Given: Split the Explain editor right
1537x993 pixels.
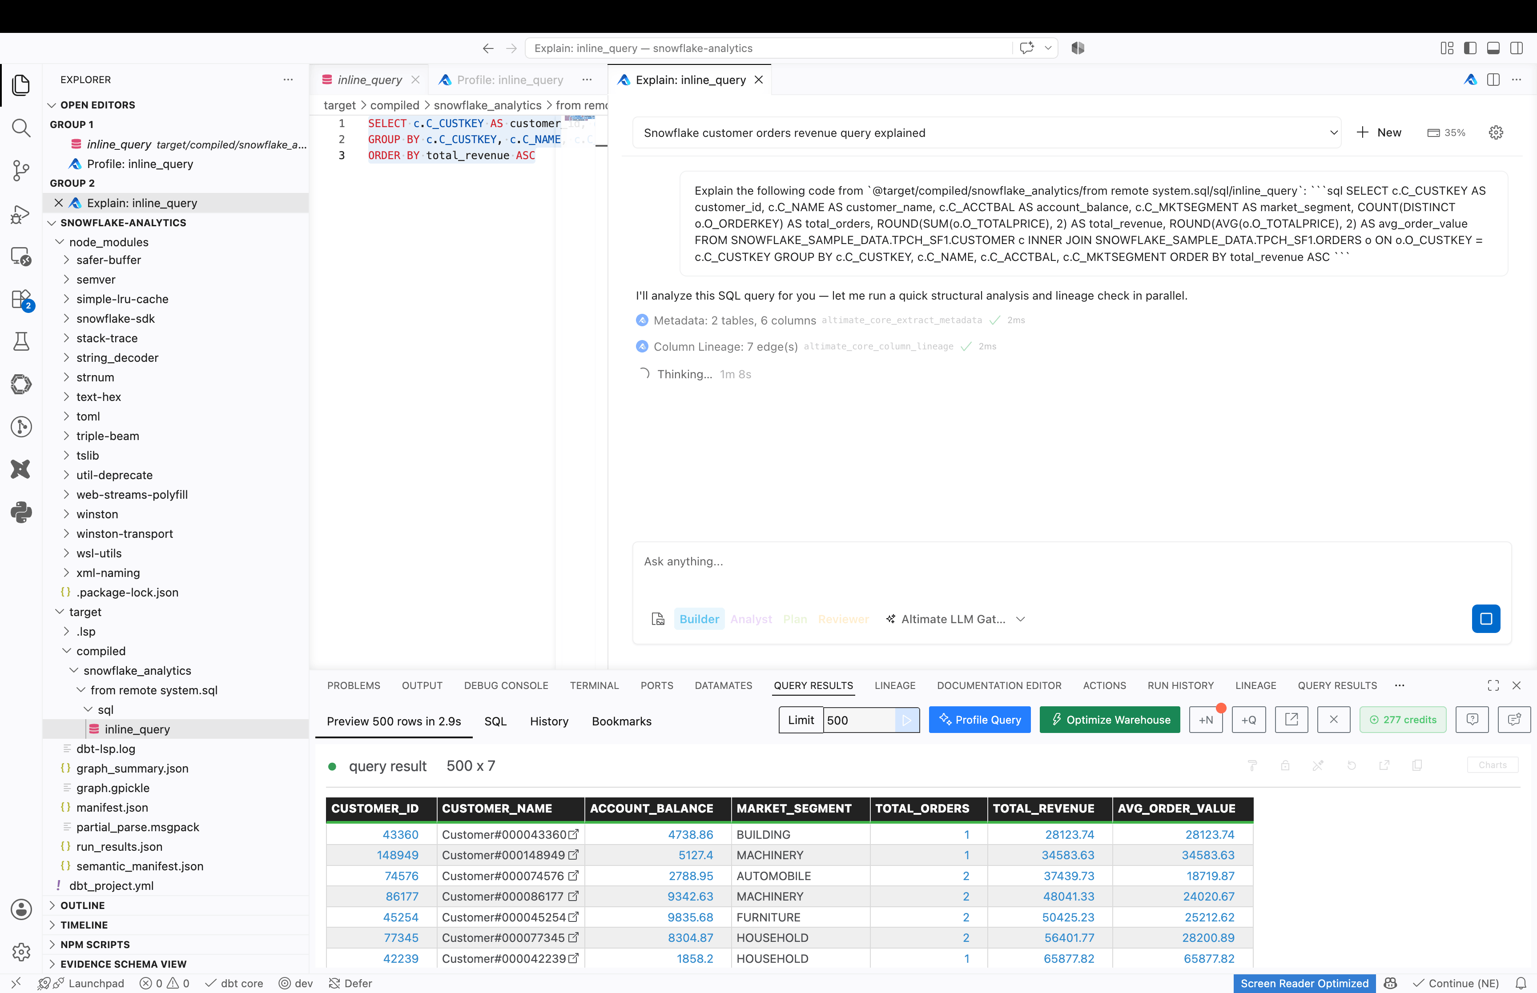Looking at the screenshot, I should [1493, 80].
